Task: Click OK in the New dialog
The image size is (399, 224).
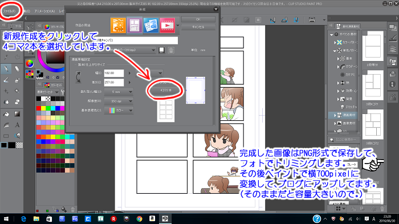Action: (x=198, y=19)
